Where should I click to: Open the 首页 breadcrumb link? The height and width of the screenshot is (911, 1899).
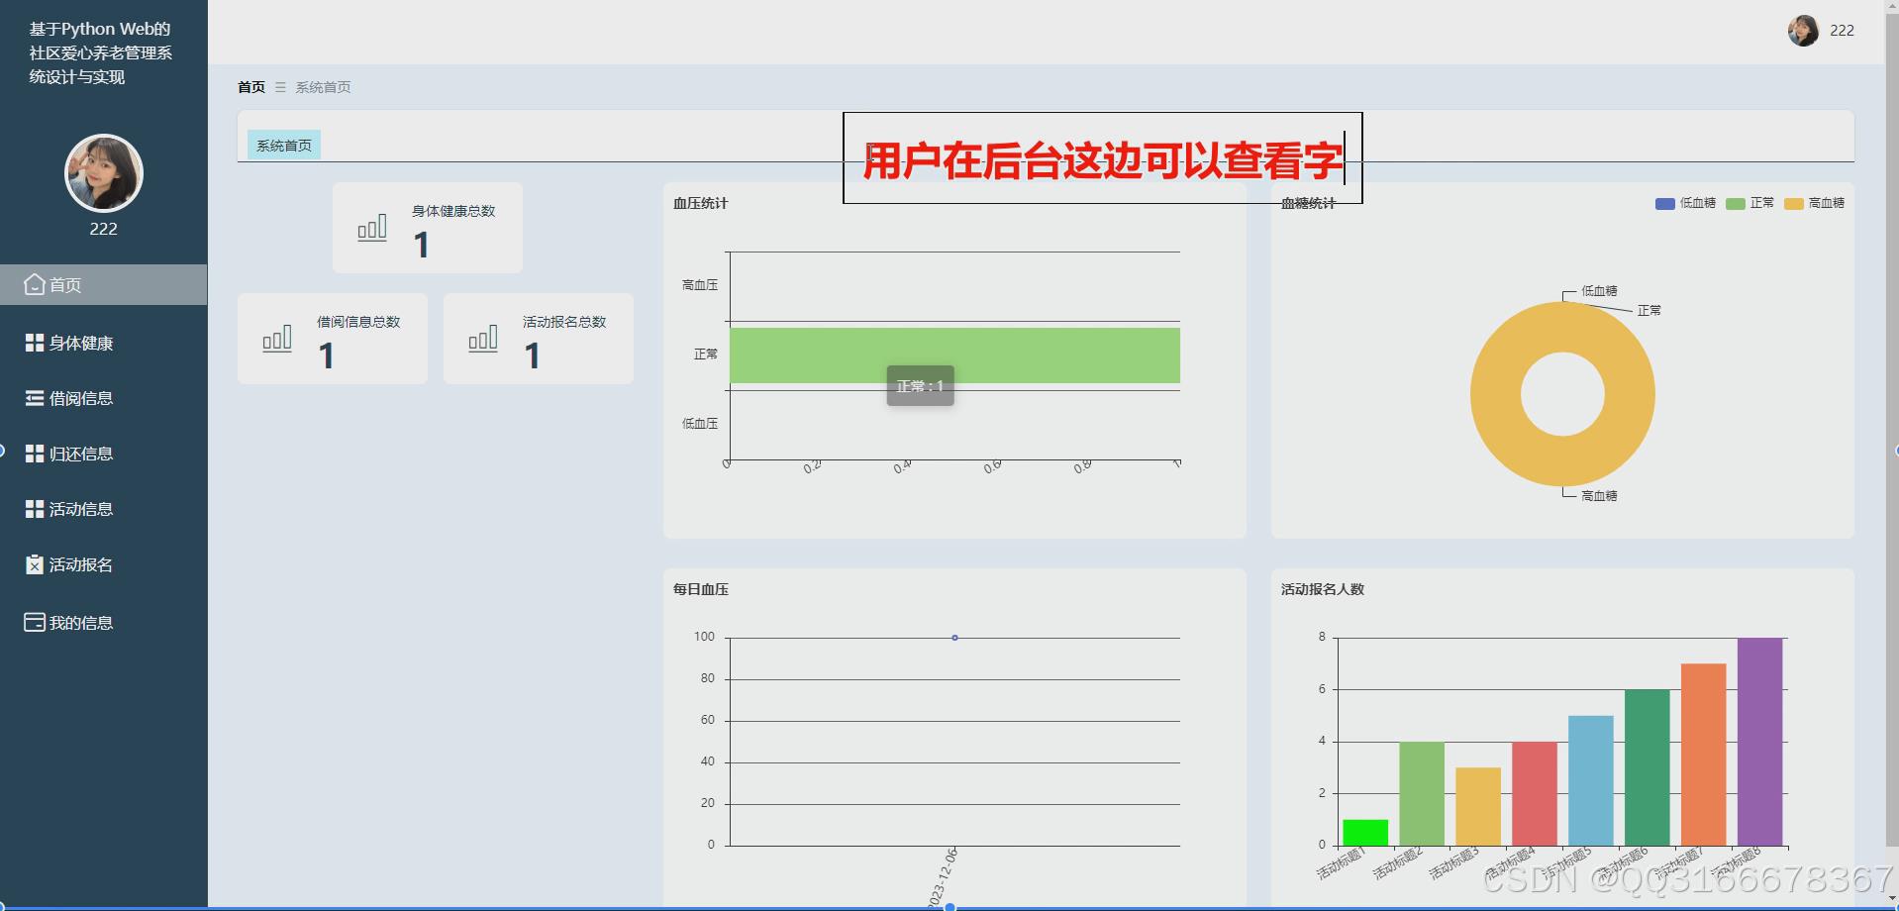pos(250,87)
